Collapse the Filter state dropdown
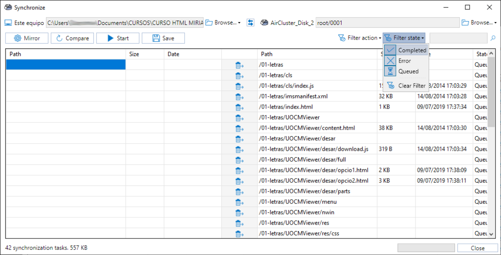The width and height of the screenshot is (501, 255). tap(404, 38)
